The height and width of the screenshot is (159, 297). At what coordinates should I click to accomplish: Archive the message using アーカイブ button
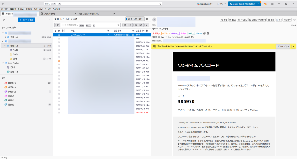pos(242,20)
